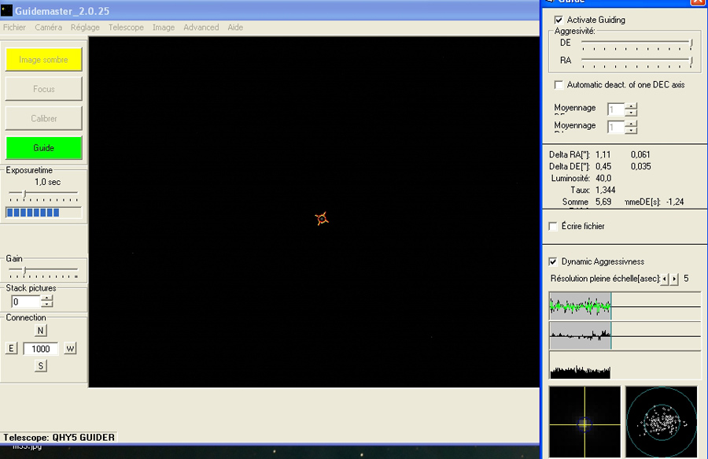Viewport: 708px width, 459px height.
Task: Click the Focus button
Action: [43, 89]
